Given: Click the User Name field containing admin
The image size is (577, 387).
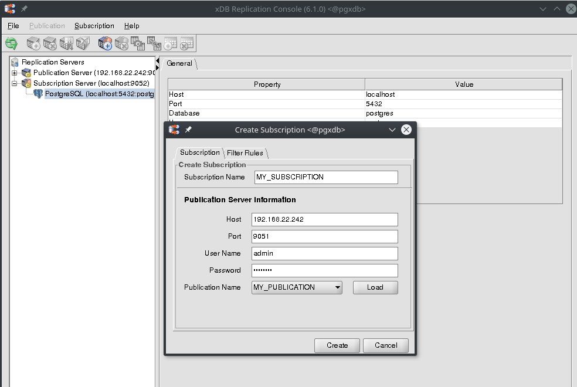Looking at the screenshot, I should coord(325,253).
